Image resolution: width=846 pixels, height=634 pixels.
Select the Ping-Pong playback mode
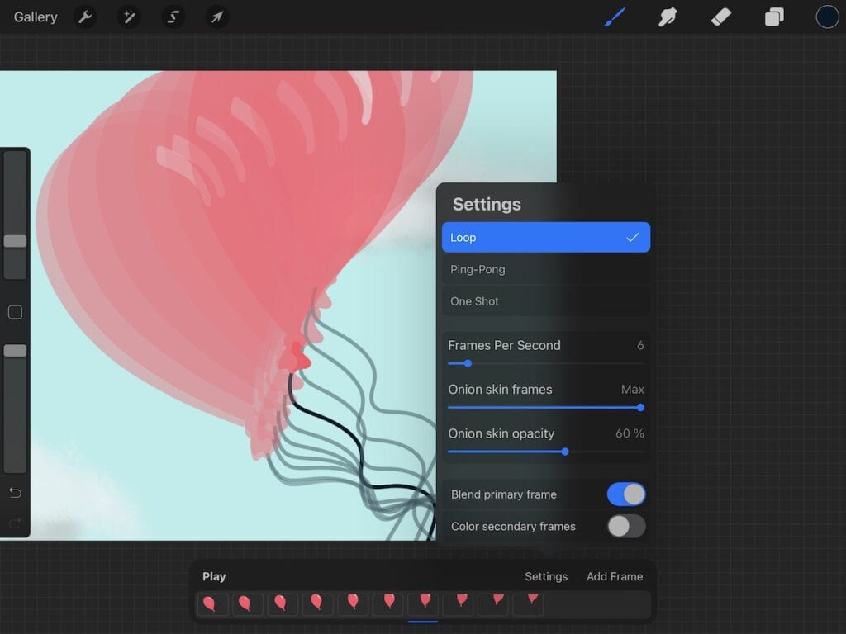coord(545,269)
